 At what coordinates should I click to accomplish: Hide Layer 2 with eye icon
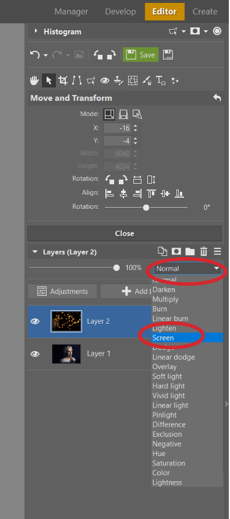click(35, 321)
